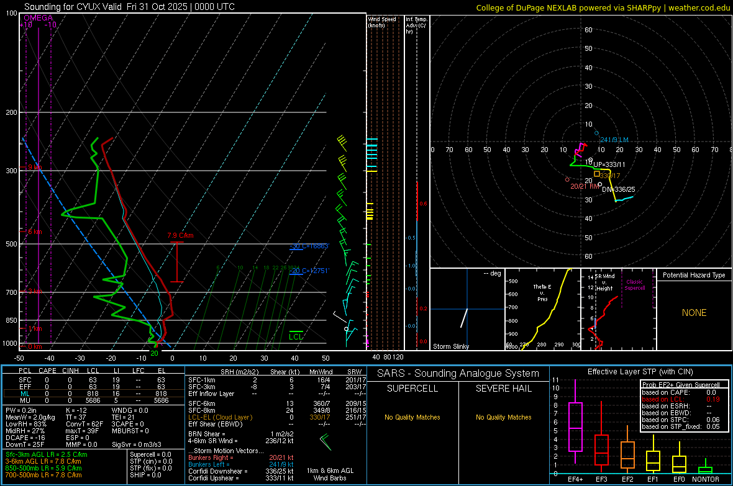This screenshot has width=733, height=486.
Task: Click the "Eff Shear (EBWD)" row label
Action: tap(216, 424)
